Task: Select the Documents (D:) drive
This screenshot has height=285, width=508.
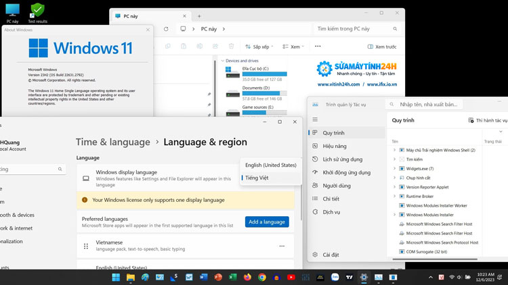Action: pyautogui.click(x=256, y=93)
